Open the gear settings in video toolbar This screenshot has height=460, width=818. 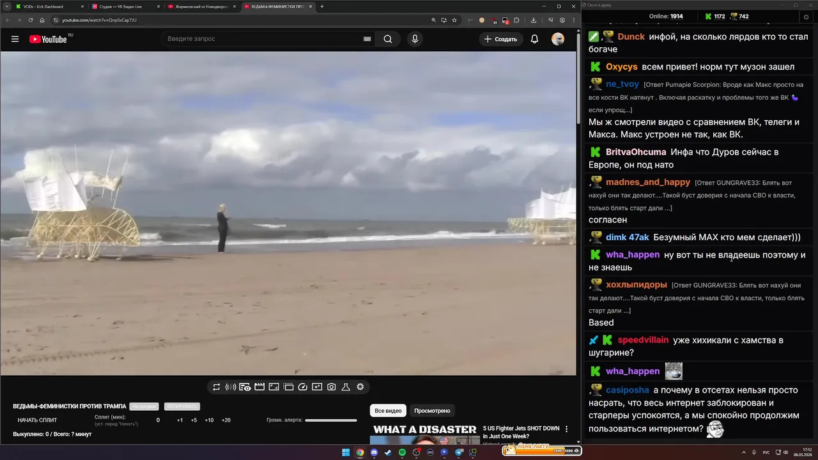pyautogui.click(x=360, y=387)
